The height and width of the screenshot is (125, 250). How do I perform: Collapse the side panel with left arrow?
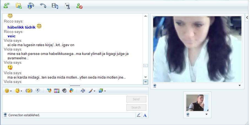(247, 18)
